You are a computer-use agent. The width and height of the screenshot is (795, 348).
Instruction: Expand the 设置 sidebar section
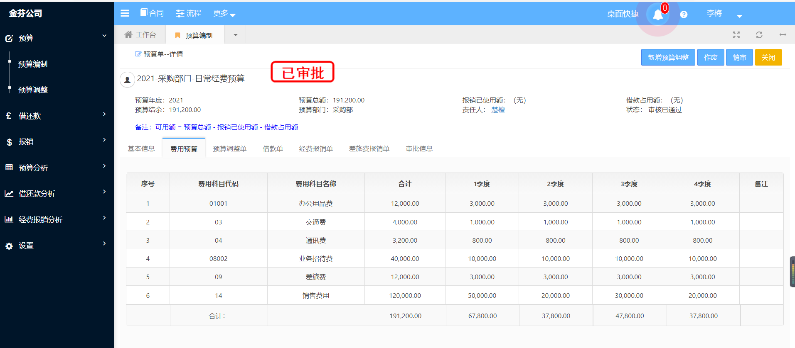point(104,243)
